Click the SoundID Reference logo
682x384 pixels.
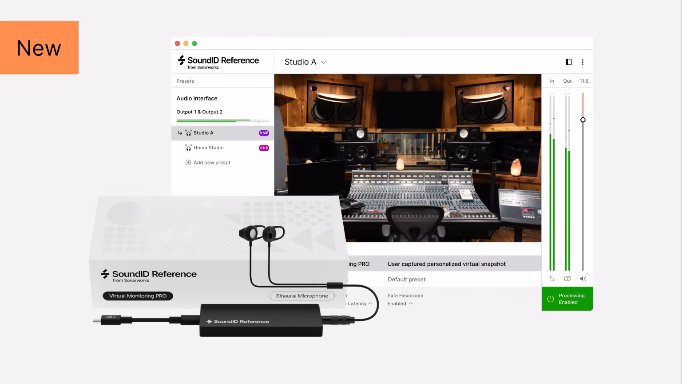[218, 62]
